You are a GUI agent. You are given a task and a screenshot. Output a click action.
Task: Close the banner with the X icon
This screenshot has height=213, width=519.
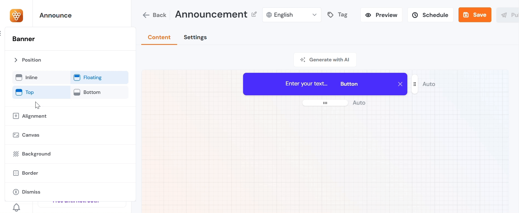click(x=400, y=84)
